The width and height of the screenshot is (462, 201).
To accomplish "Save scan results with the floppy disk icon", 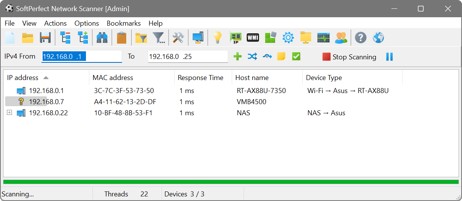I will (45, 38).
